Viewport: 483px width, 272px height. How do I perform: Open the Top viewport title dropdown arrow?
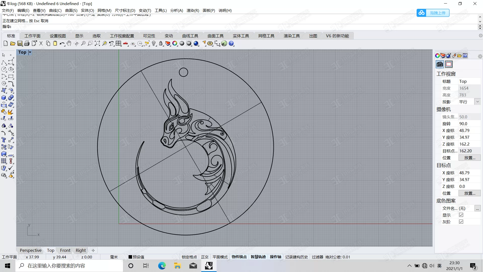pyautogui.click(x=30, y=52)
